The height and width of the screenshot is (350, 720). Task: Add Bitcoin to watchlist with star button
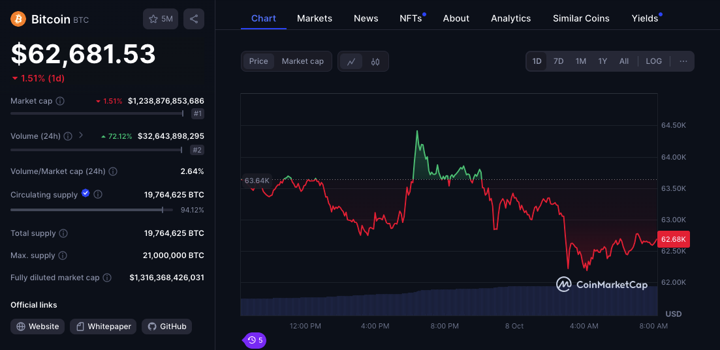(x=161, y=19)
